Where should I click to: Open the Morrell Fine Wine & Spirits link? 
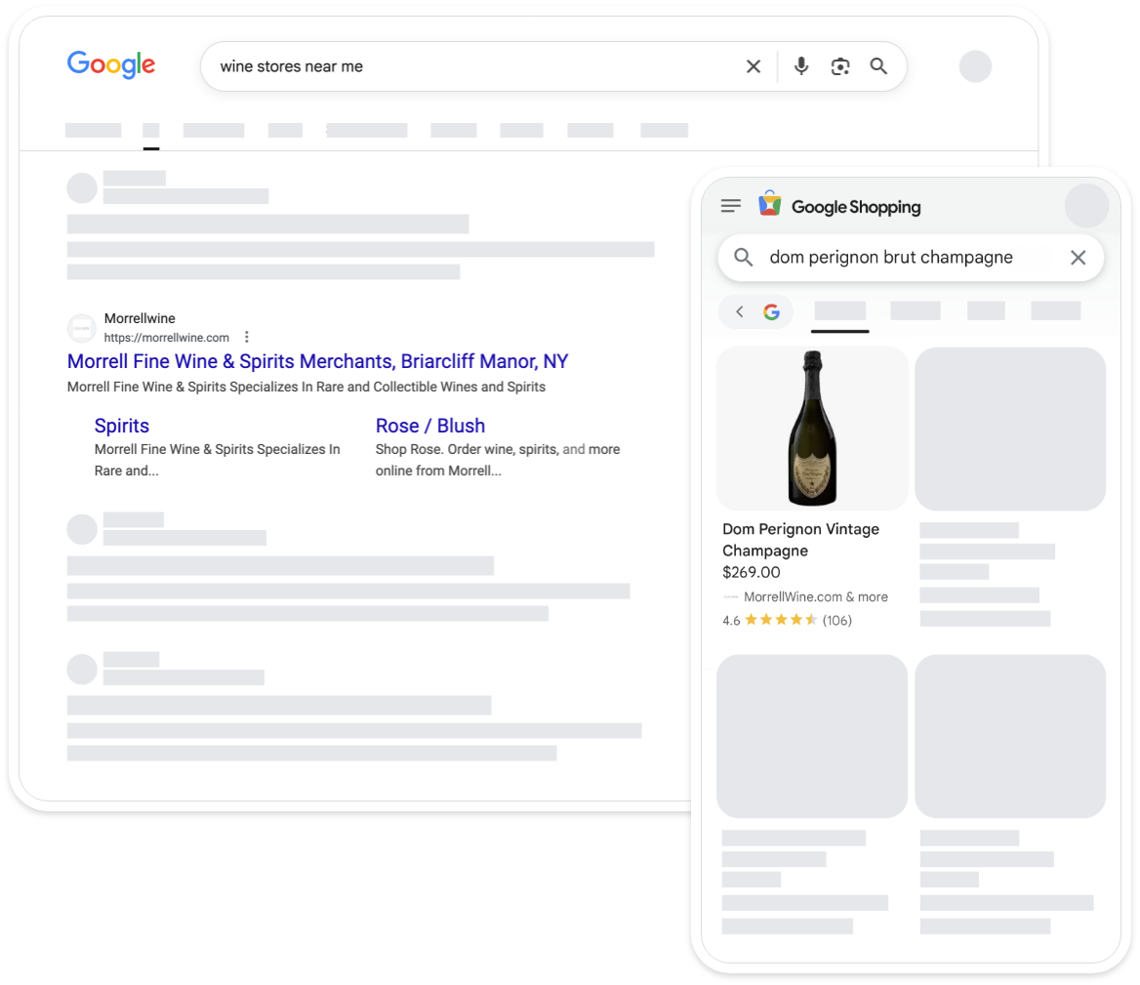coord(317,361)
